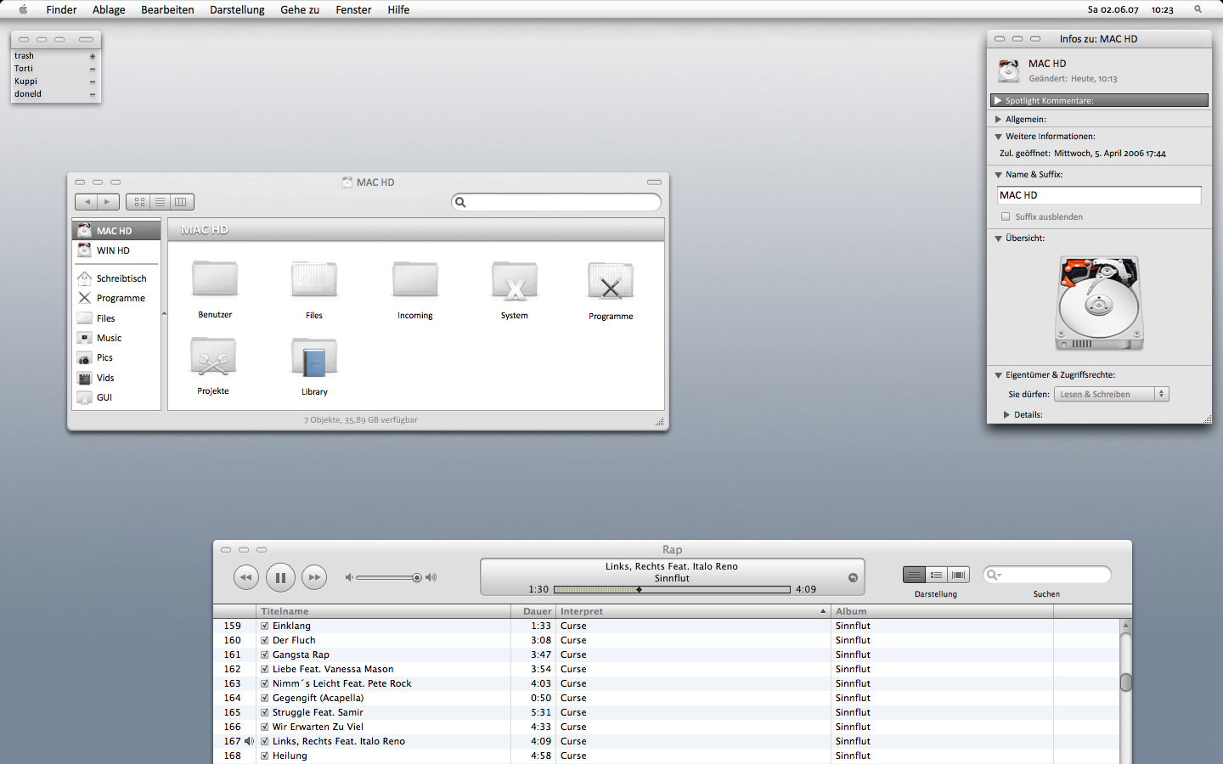
Task: Open the Projekte folder icon
Action: click(x=213, y=357)
